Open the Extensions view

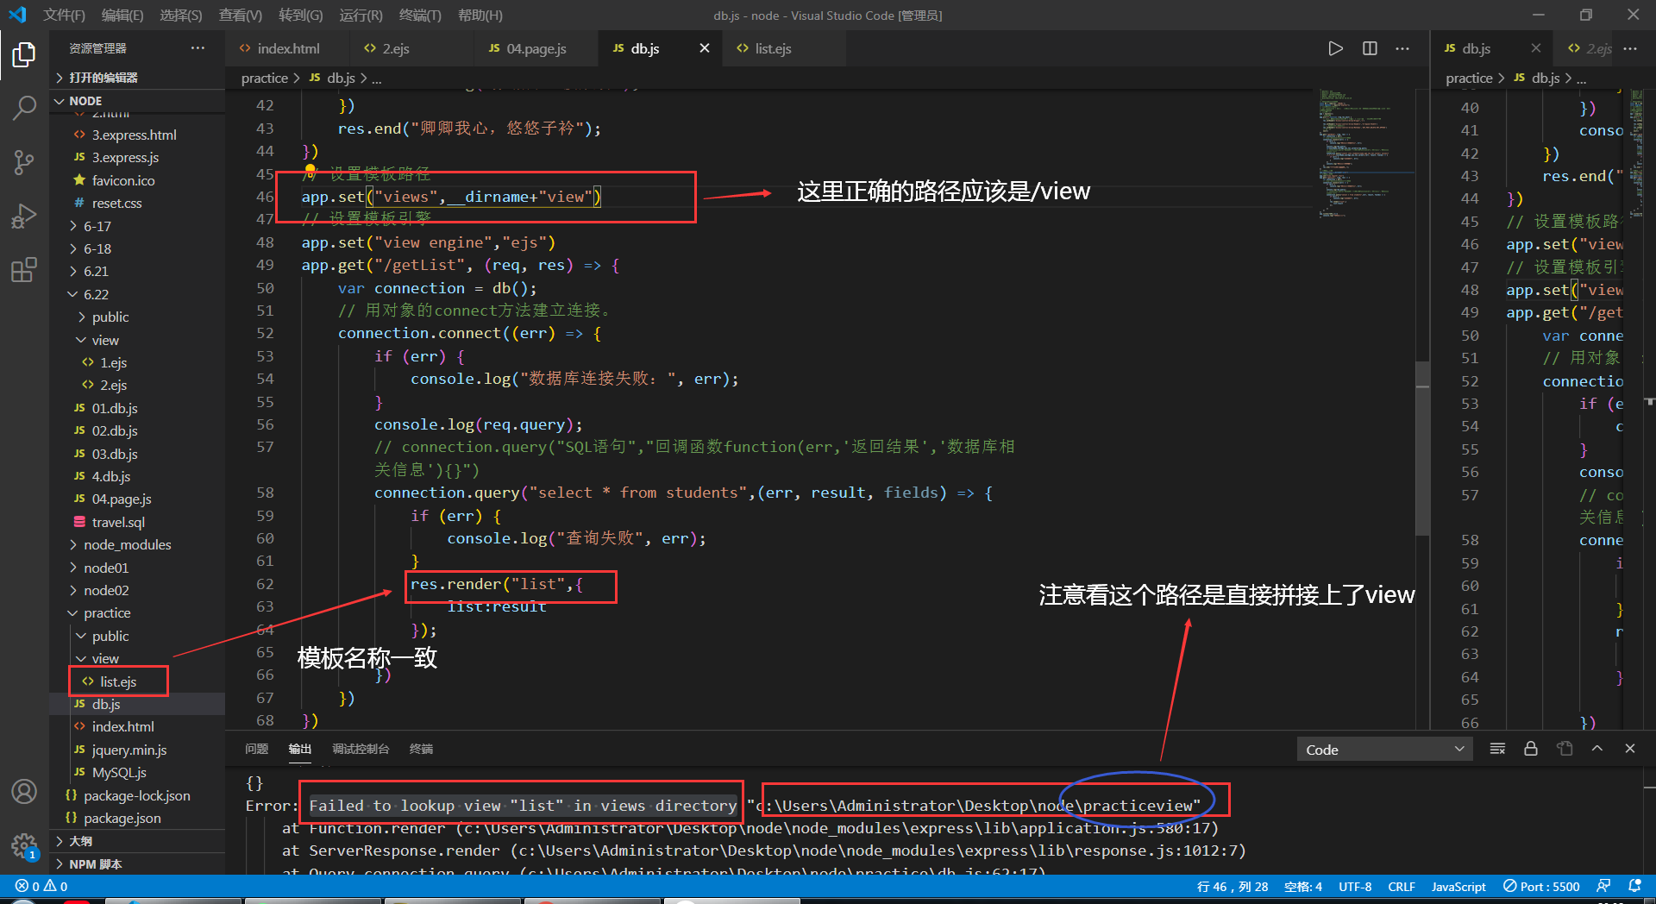[x=23, y=269]
